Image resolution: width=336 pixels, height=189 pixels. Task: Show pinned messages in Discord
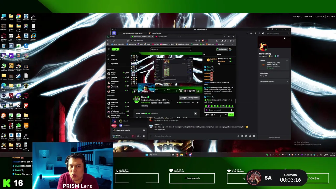[x=255, y=33]
